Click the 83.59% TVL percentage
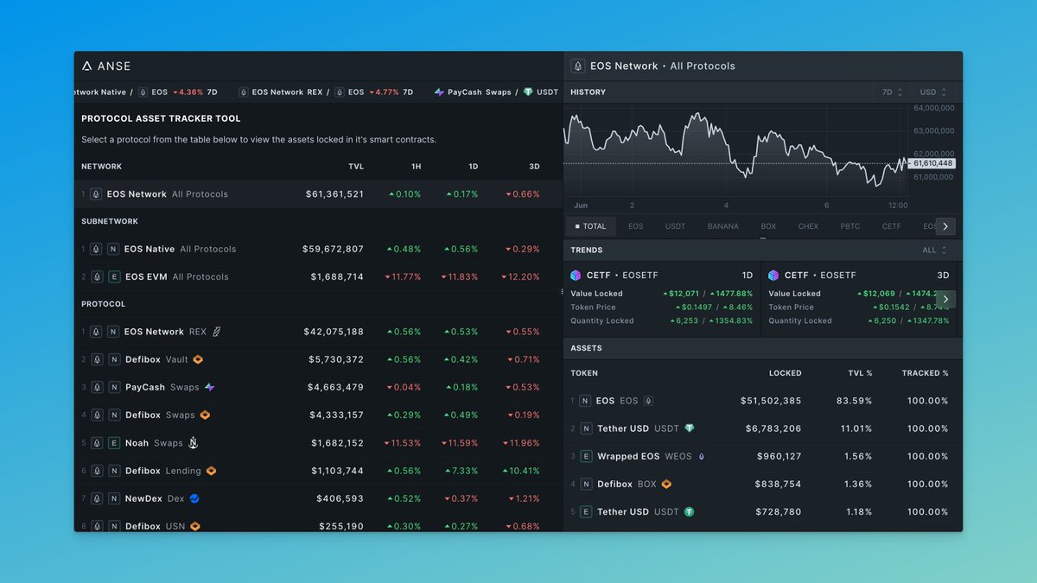1037x583 pixels. [x=854, y=401]
